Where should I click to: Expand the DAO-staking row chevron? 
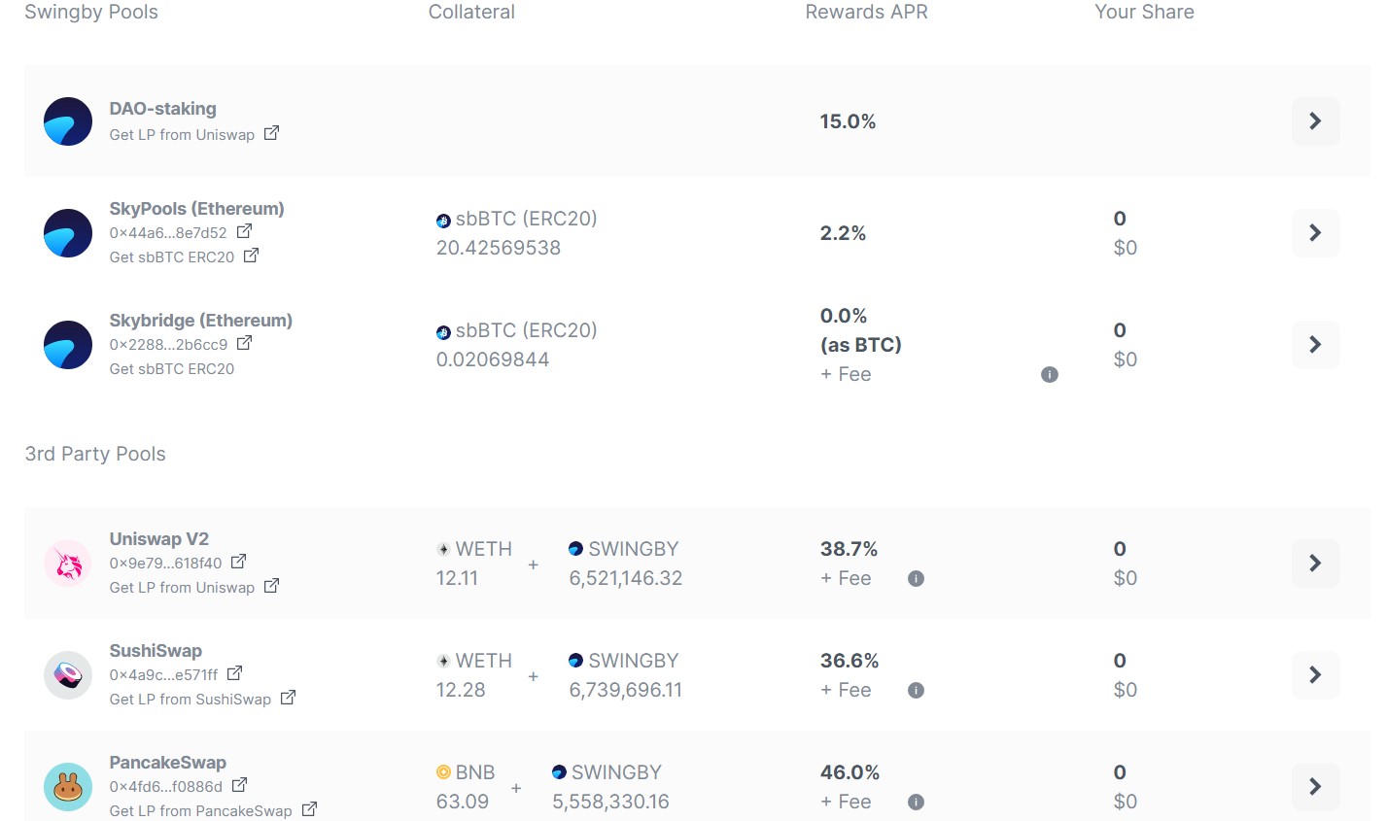(x=1315, y=121)
